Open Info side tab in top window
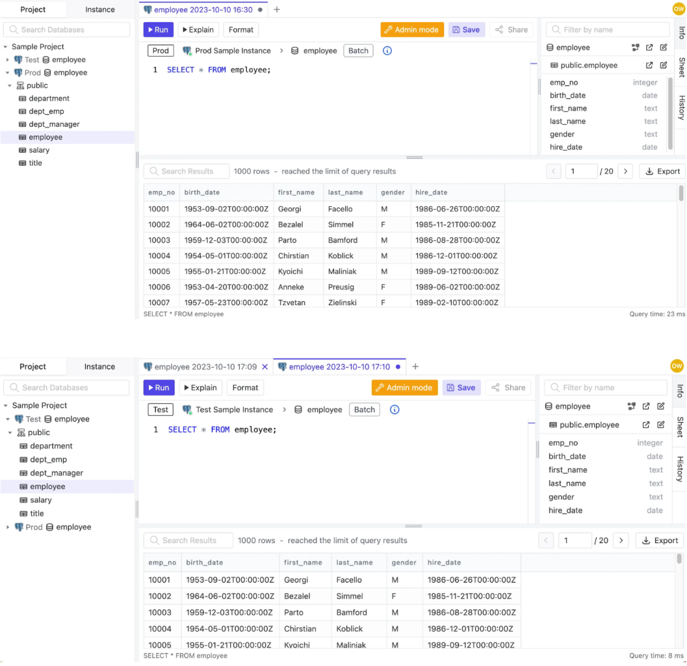This screenshot has width=687, height=666. pos(681,32)
